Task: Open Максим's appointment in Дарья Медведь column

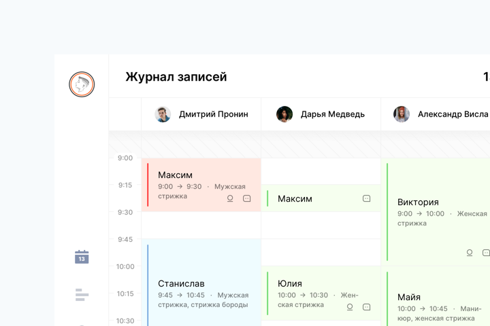Action: (321, 198)
